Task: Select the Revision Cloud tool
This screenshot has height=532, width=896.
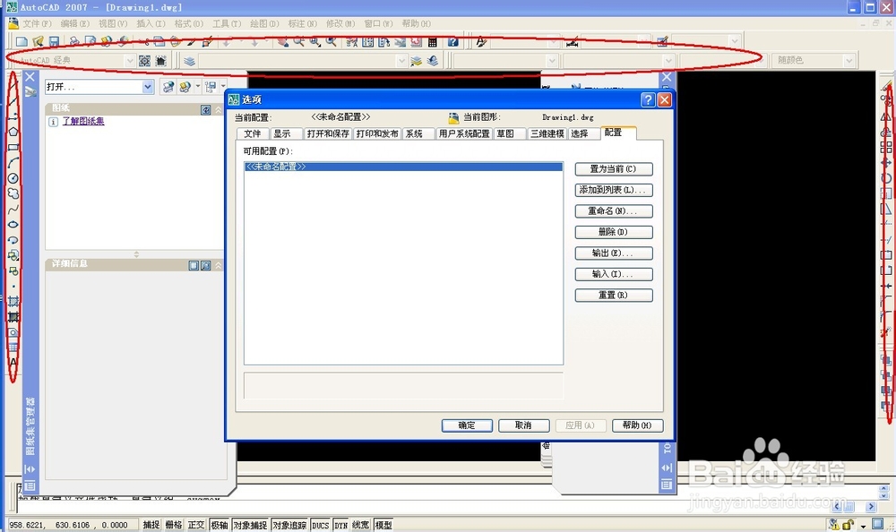Action: [13, 193]
